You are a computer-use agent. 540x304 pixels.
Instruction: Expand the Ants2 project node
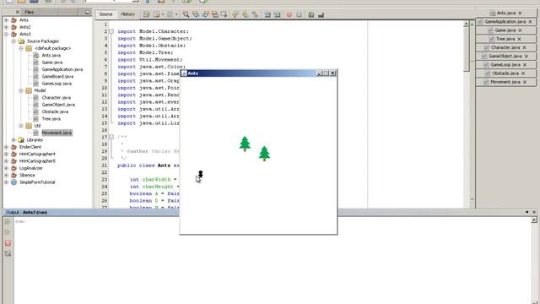click(6, 27)
